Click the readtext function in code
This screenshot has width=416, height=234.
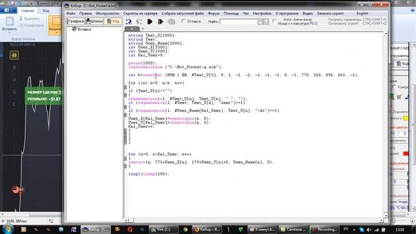[152, 75]
